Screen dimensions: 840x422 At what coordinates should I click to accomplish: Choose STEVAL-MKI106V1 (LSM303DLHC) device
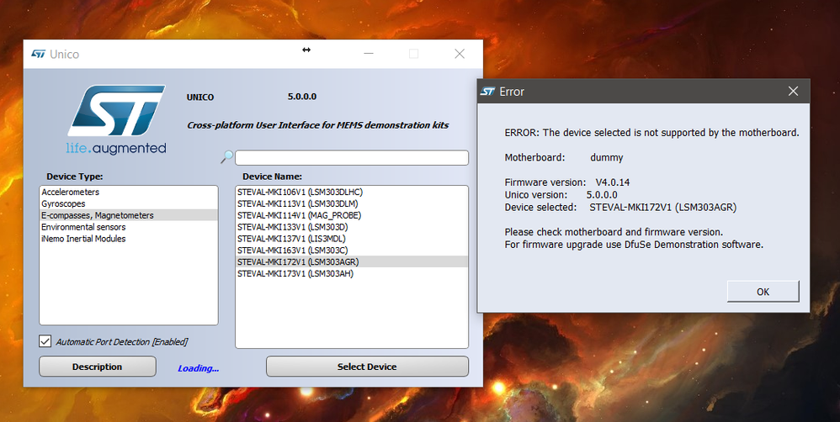[x=352, y=192]
